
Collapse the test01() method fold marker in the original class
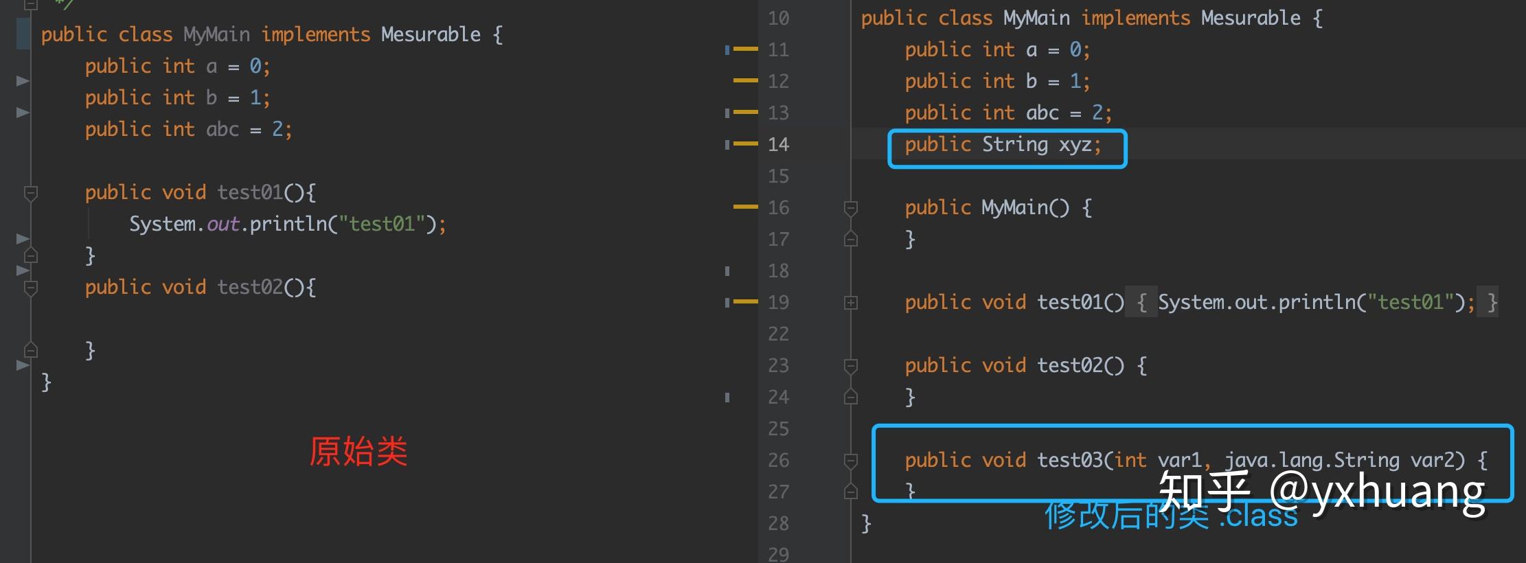pyautogui.click(x=30, y=194)
